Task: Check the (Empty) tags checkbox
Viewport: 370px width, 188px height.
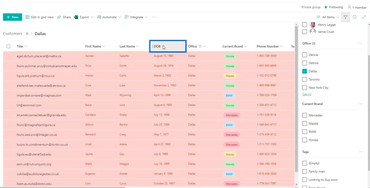Action: 304,163
